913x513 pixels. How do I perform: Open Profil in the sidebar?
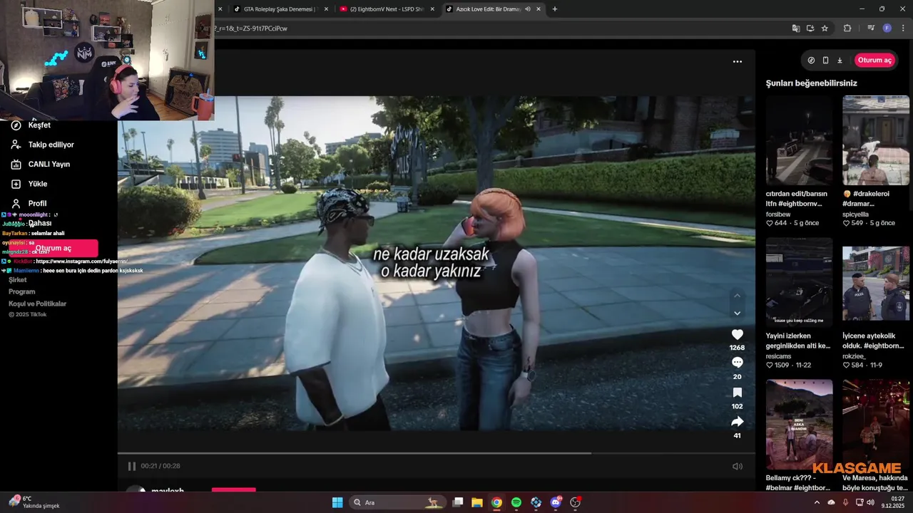coord(37,204)
